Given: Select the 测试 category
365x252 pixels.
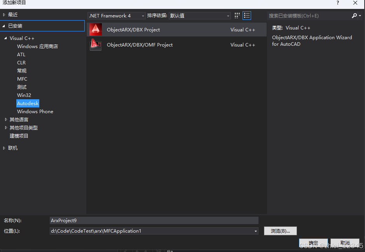Looking at the screenshot, I should point(22,87).
